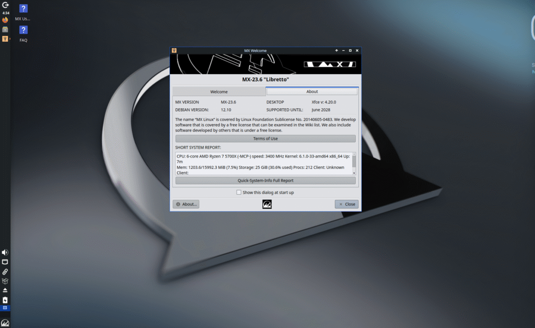Click the 'MX VERSION' label
Viewport: 535px width, 328px height.
pyautogui.click(x=187, y=102)
